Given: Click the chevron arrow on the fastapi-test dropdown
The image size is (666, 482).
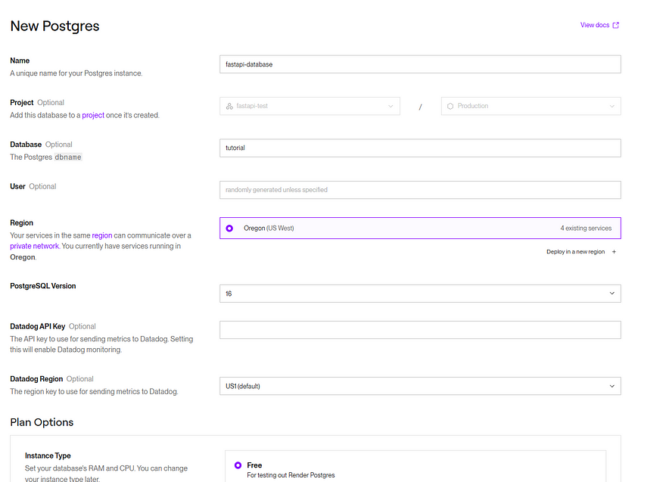Looking at the screenshot, I should coord(391,106).
